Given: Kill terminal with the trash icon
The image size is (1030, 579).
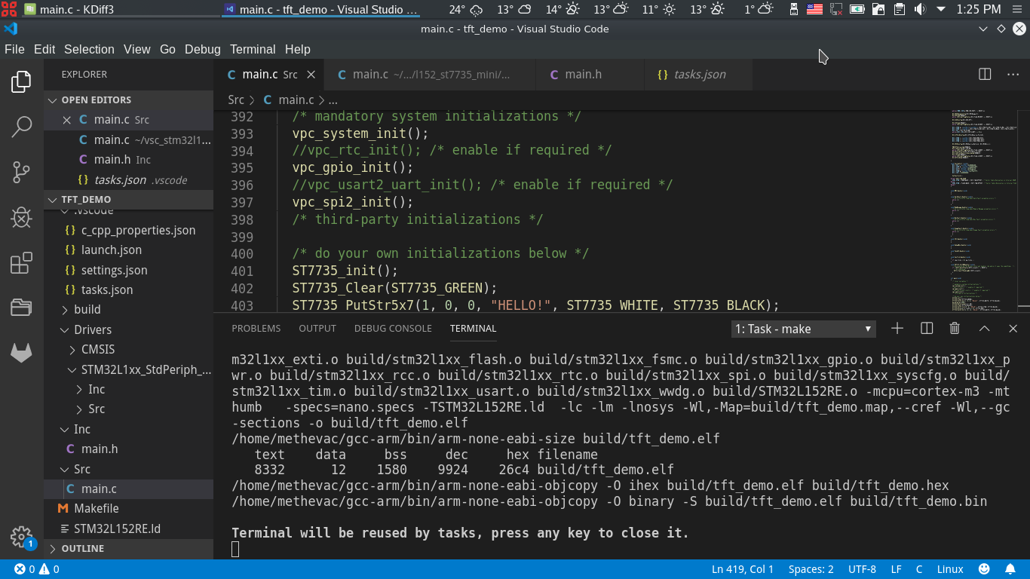Looking at the screenshot, I should click(955, 329).
